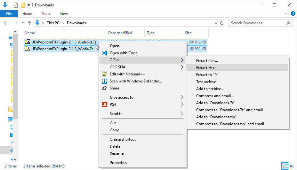Click the blue Downloads arrow in address bar
Image resolution: width=297 pixels, height=170 pixels.
37,23
